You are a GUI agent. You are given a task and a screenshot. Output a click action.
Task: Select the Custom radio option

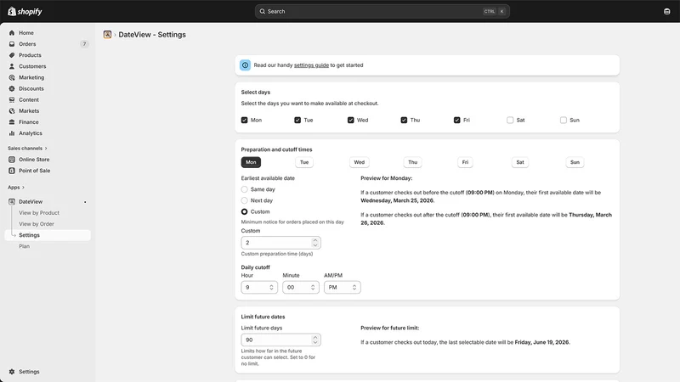(245, 211)
